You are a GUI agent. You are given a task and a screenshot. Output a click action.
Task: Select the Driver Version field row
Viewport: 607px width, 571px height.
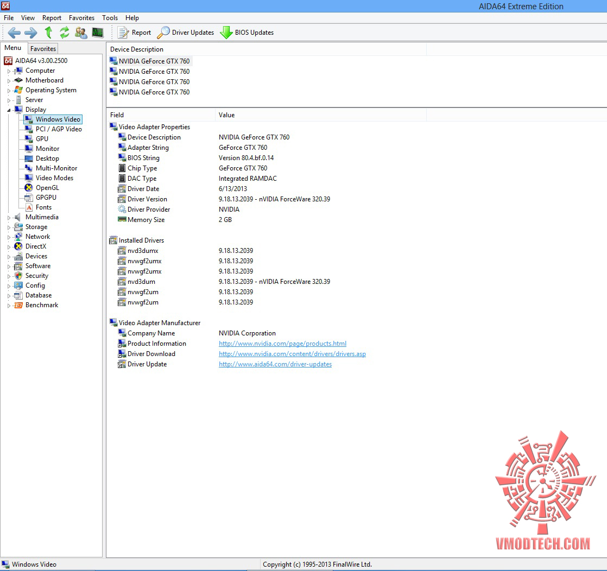click(x=267, y=199)
